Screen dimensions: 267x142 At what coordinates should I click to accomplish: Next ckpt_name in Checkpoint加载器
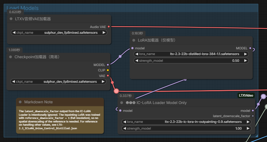[103, 82]
